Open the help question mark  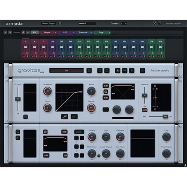click(x=160, y=23)
